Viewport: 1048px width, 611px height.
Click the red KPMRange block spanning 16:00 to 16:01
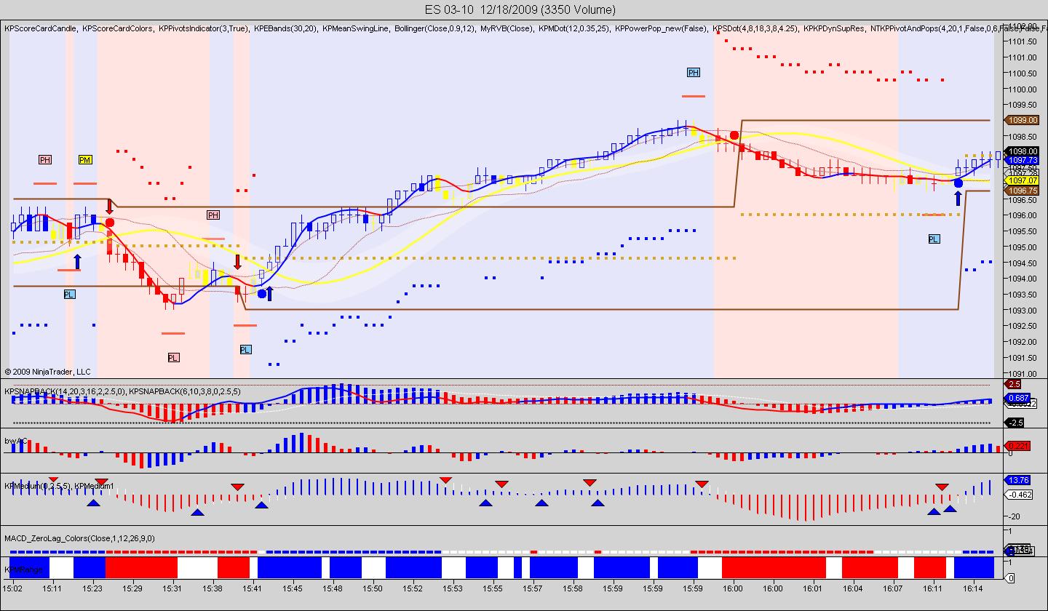pos(774,567)
